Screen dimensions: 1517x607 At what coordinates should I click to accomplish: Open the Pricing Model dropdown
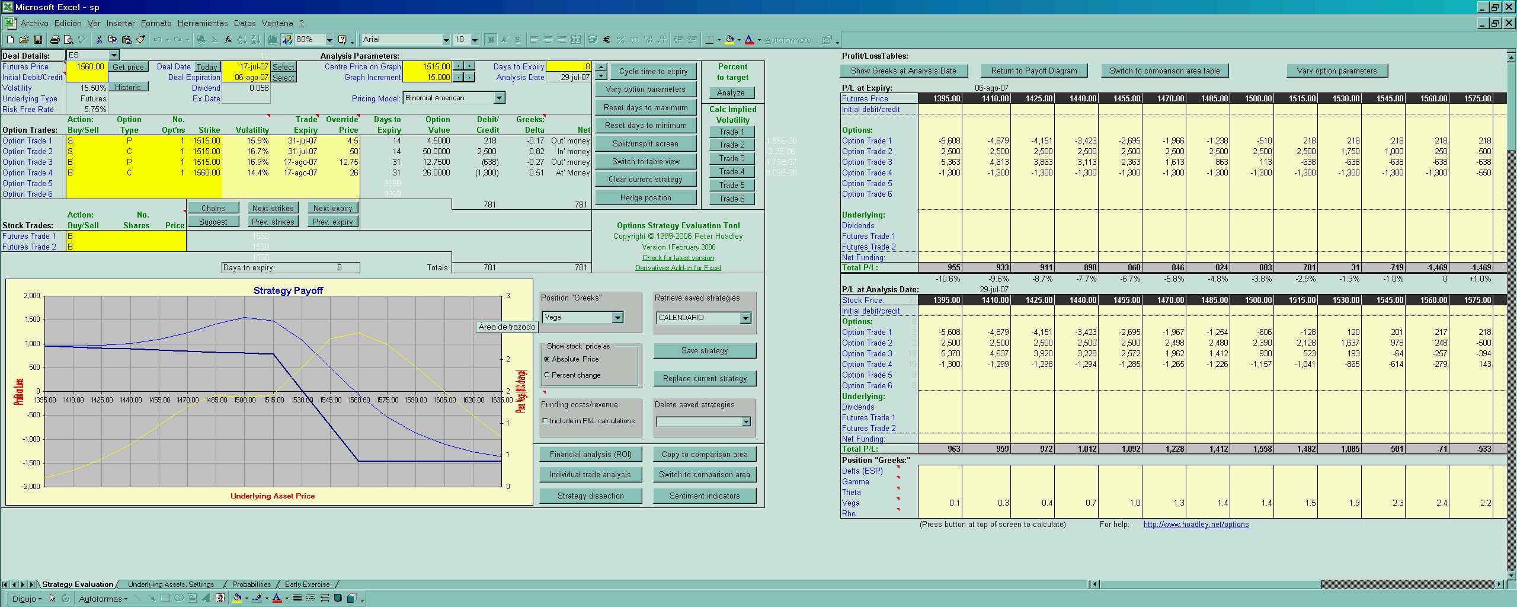click(x=499, y=98)
